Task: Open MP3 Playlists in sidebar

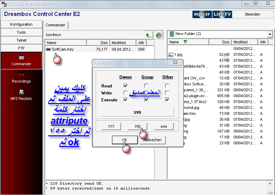Action: point(22,95)
